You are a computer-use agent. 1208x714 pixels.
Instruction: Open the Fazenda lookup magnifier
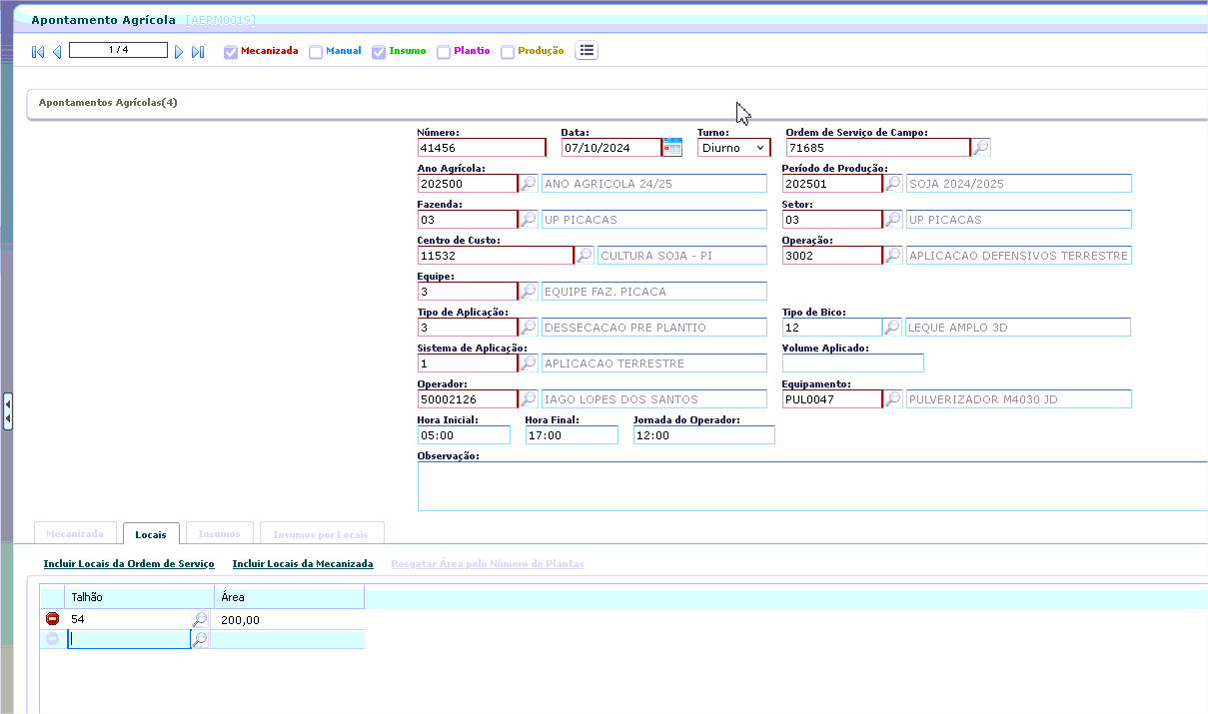pos(529,219)
